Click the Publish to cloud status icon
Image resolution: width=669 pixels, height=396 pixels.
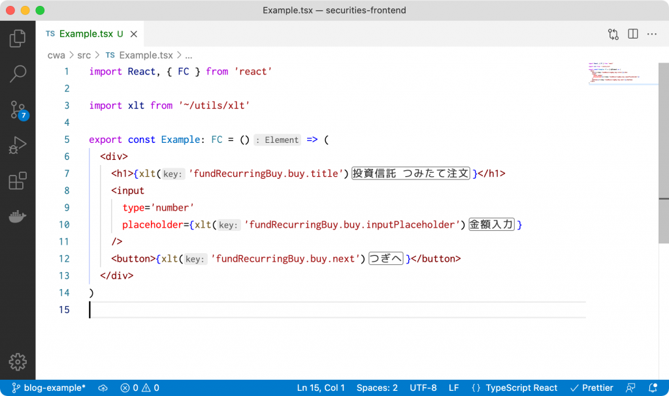tap(103, 388)
